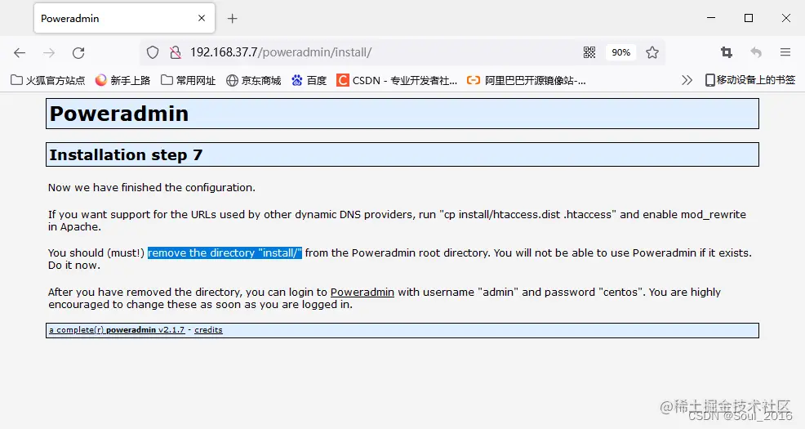Open the a complete(r) poweradmin v2.1.7 link
Image resolution: width=805 pixels, height=429 pixels.
click(117, 330)
